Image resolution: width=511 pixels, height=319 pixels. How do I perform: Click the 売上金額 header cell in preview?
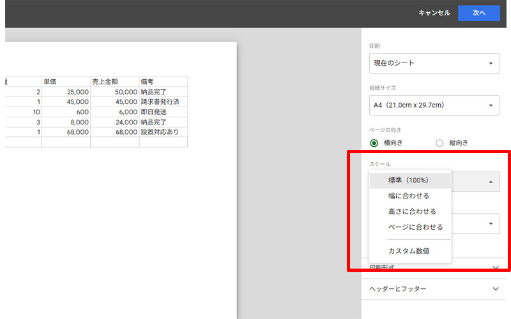pyautogui.click(x=115, y=82)
